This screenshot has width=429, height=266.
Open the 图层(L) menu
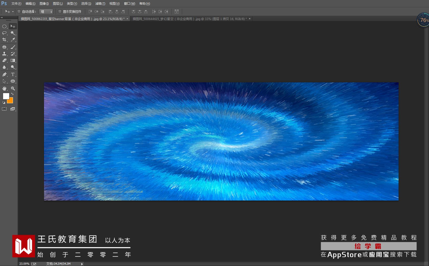tap(58, 4)
